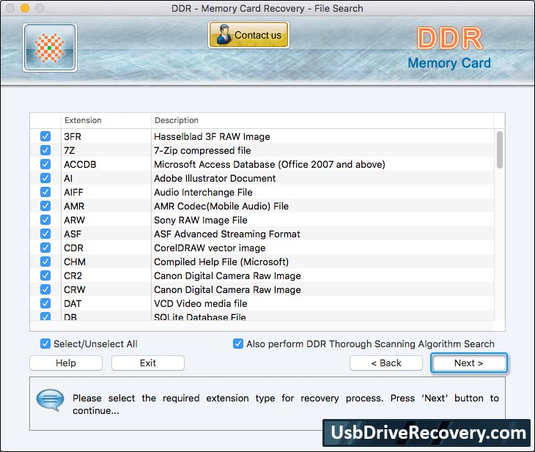Screen dimensions: 535x452
Task: Minimize the window with yellow button
Action: (25, 8)
